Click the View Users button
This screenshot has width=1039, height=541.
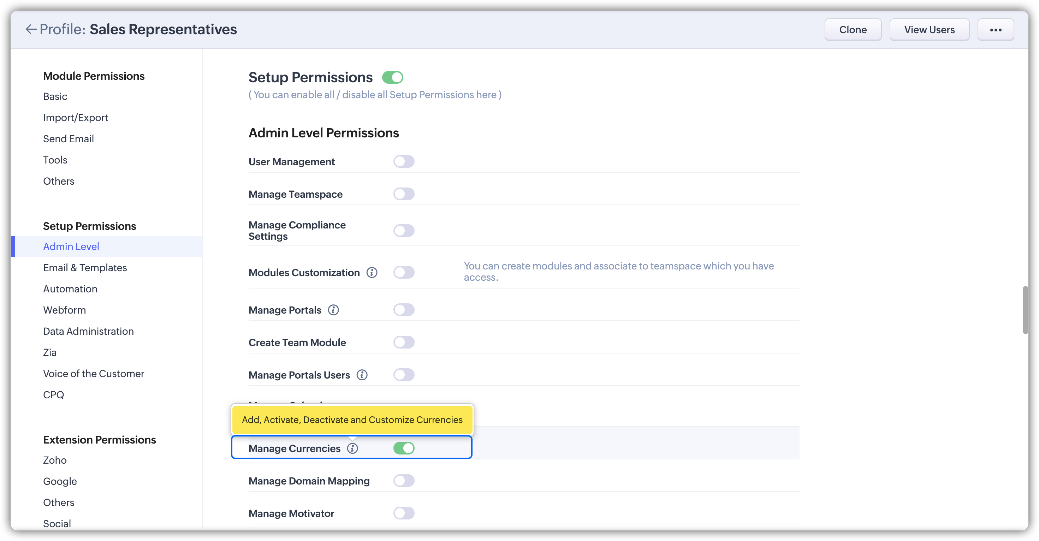[929, 30]
